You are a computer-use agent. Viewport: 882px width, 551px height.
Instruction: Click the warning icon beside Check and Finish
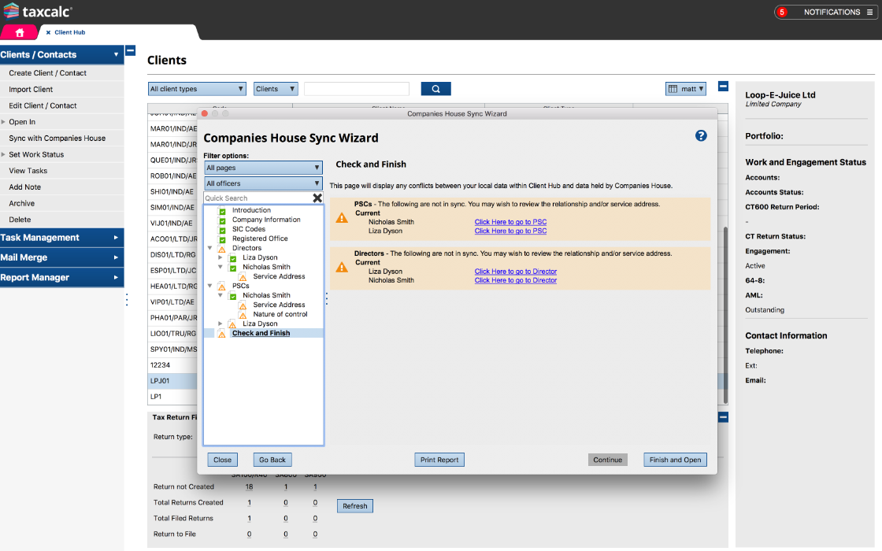coord(221,334)
